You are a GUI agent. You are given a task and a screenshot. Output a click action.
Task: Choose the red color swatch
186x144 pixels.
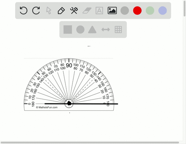137,10
